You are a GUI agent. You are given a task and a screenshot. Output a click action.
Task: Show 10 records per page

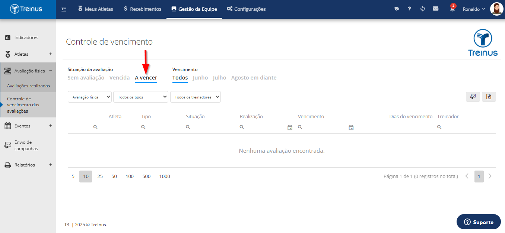point(86,177)
